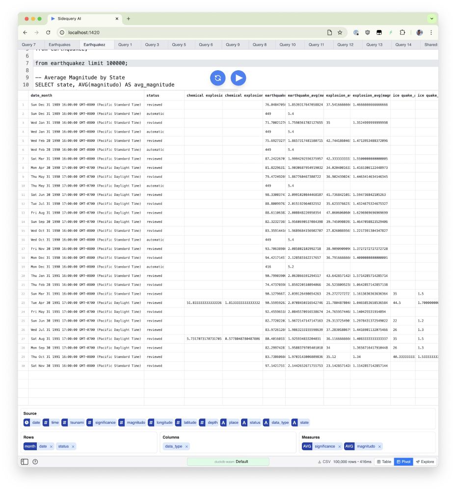Screen dimensions: 456x491
Task: Click the date_month column header
Action: 86,96
